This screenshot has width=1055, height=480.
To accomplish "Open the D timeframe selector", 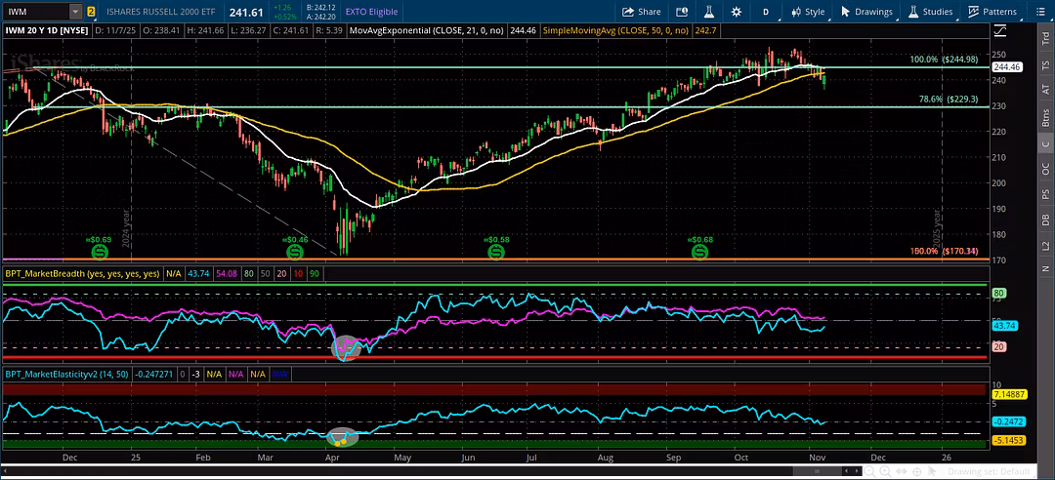I will (x=766, y=12).
